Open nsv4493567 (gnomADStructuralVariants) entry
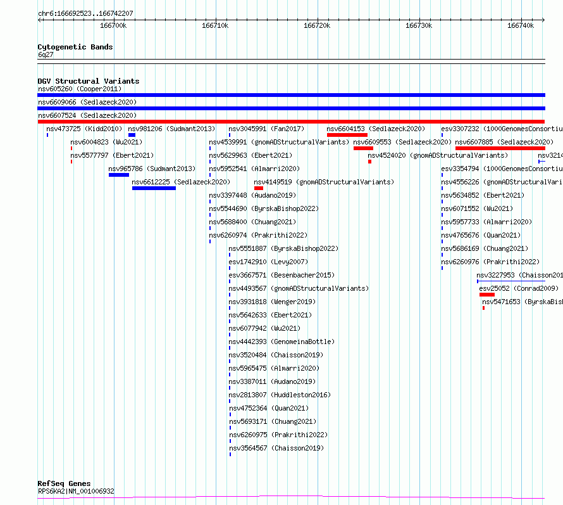This screenshot has width=563, height=505. pyautogui.click(x=299, y=288)
